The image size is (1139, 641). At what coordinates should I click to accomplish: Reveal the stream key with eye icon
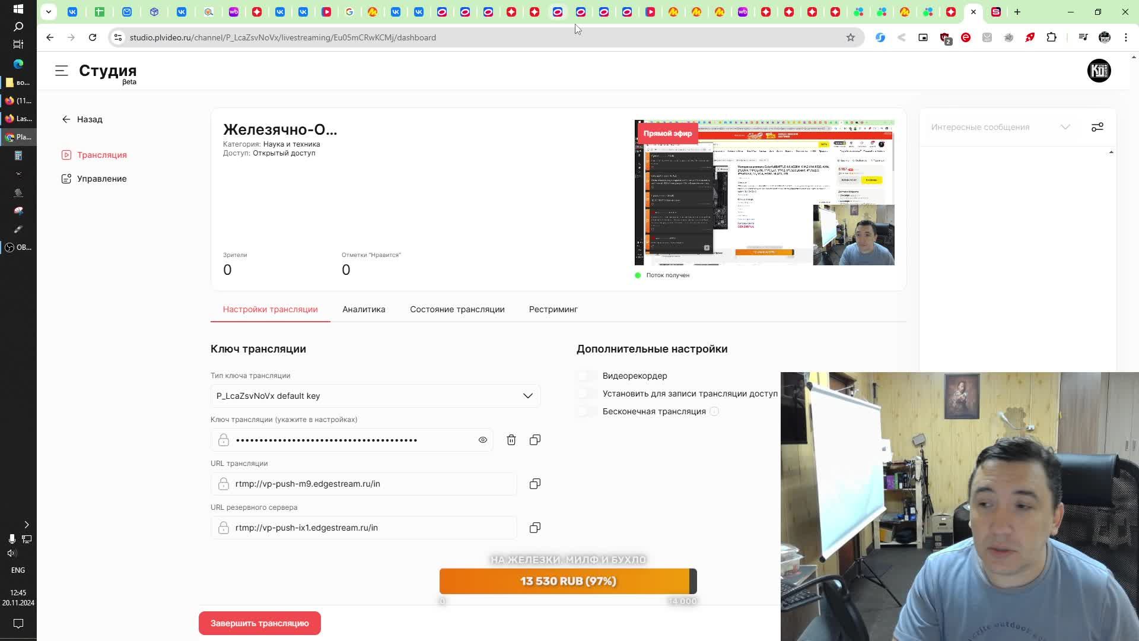[483, 440]
